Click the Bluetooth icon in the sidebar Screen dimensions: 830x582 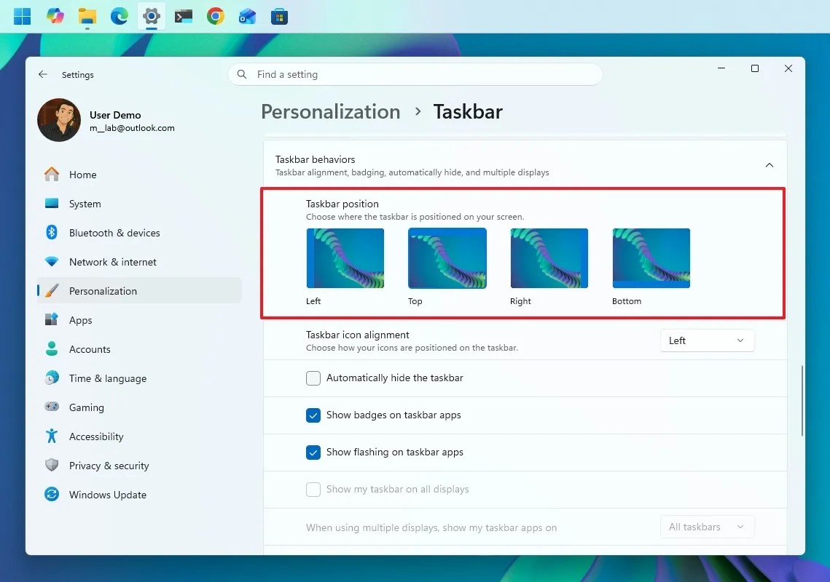coord(51,232)
